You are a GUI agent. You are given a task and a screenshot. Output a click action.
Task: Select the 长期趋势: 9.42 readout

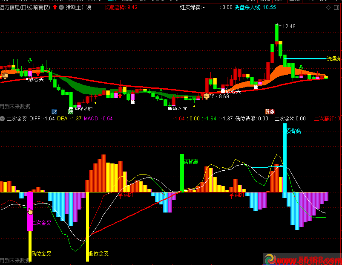121,7
